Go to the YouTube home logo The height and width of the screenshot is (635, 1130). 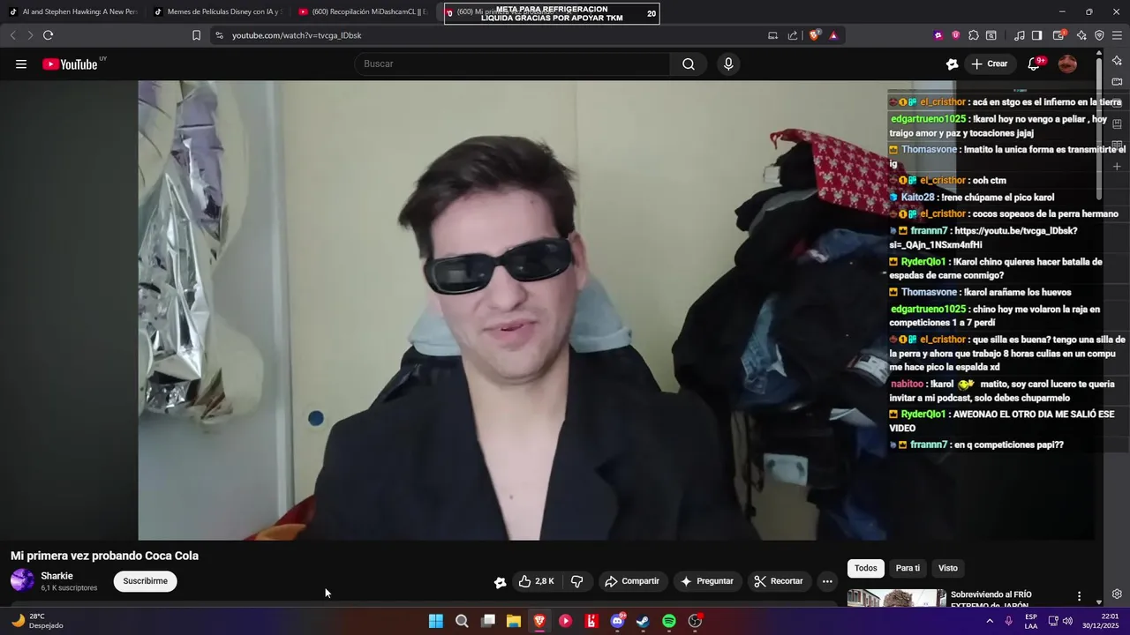click(70, 63)
